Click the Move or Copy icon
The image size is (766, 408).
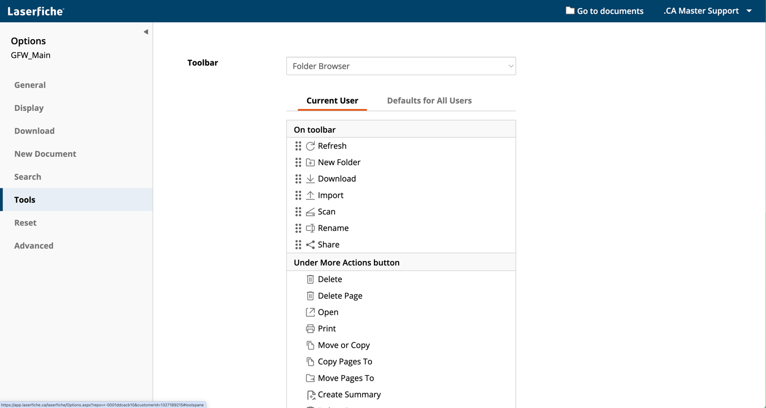pos(310,345)
